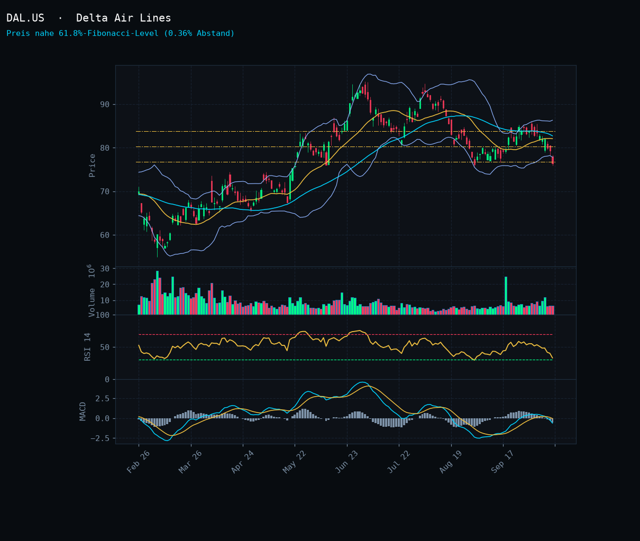Viewport: 640px width, 541px height.
Task: Click the Volume axis label
Action: coord(92,290)
